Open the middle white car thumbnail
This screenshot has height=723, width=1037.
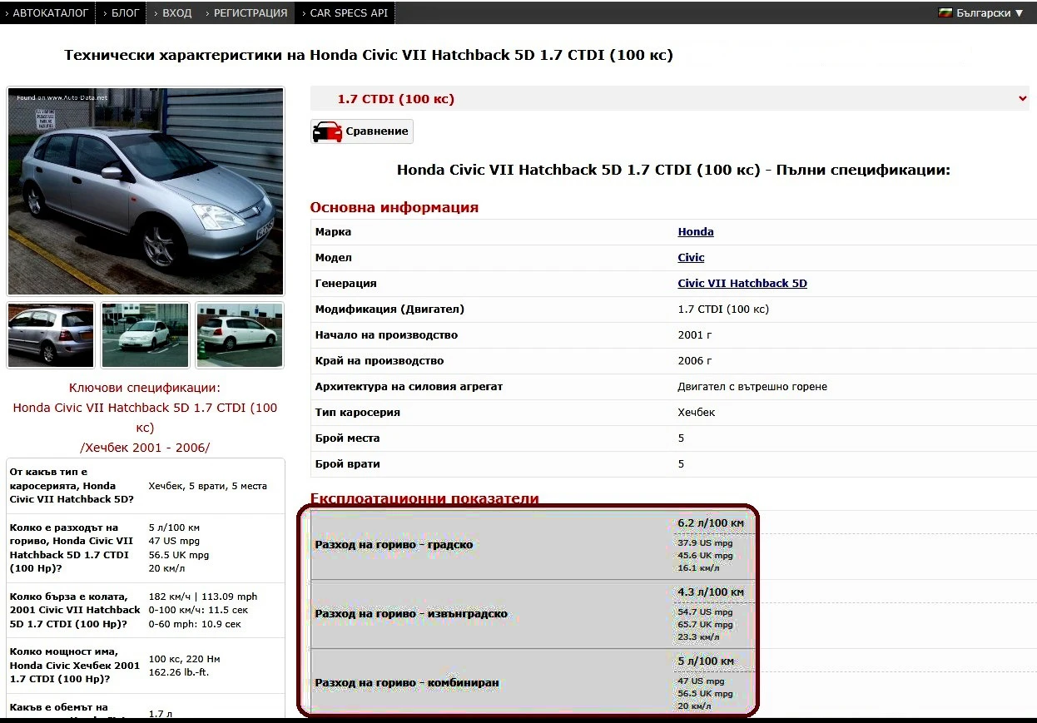tap(146, 335)
